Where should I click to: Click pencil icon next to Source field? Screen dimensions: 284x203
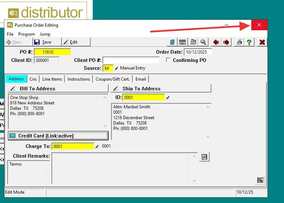pos(116,68)
